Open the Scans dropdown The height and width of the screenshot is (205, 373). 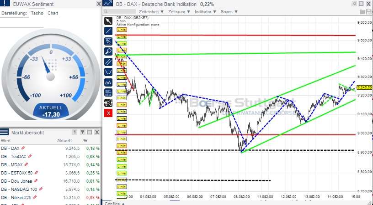(229, 11)
